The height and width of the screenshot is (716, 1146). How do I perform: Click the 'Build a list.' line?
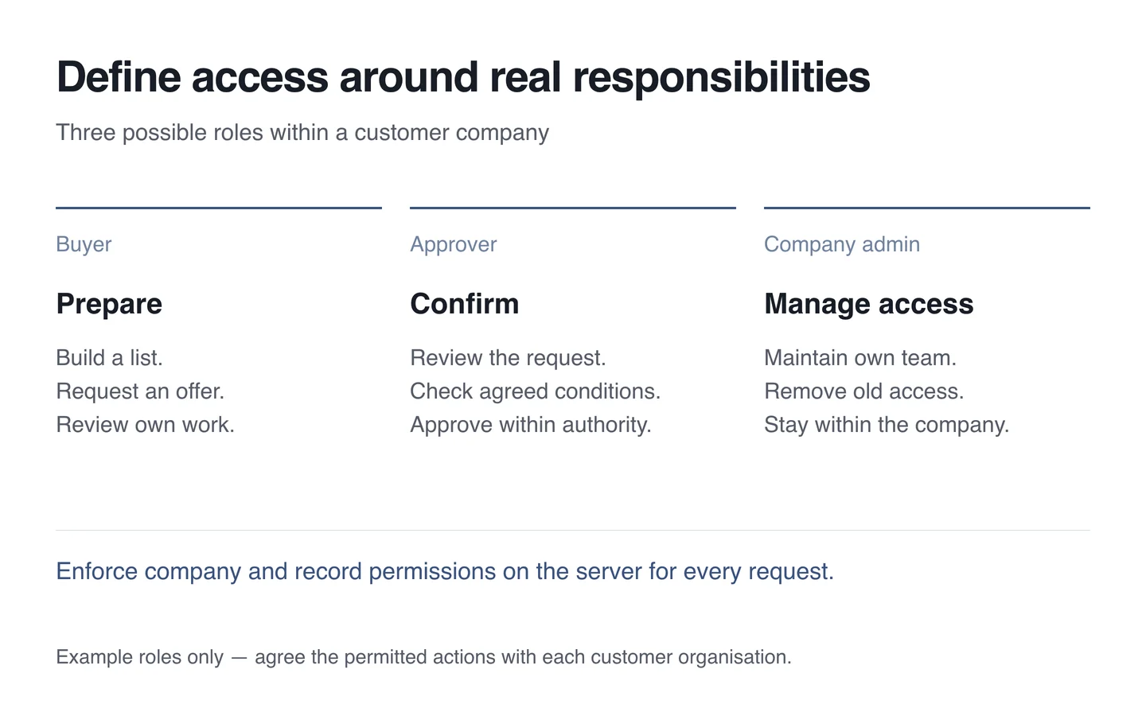(x=110, y=358)
